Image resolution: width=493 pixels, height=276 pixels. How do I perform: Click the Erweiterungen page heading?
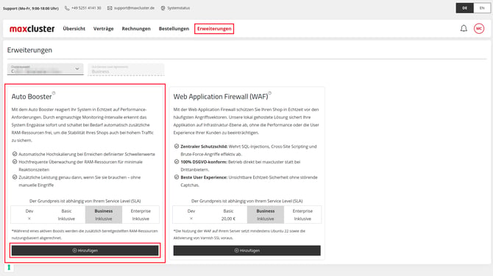29,50
